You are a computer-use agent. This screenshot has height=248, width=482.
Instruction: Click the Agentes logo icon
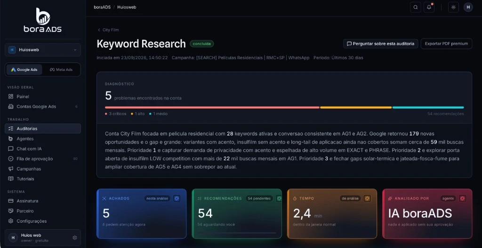point(11,139)
